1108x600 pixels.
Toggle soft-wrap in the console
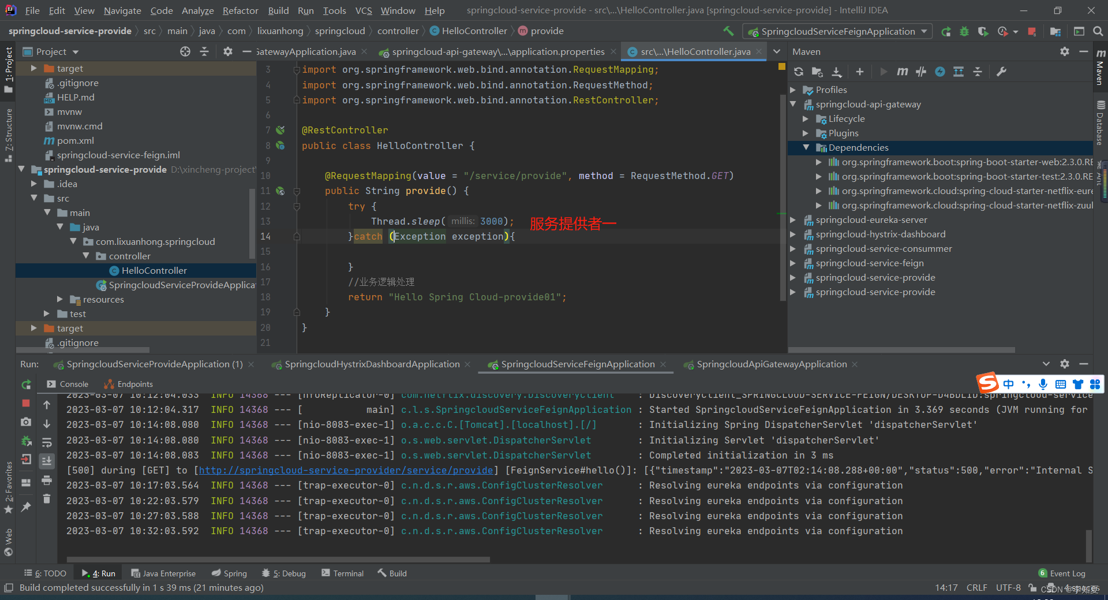click(47, 443)
